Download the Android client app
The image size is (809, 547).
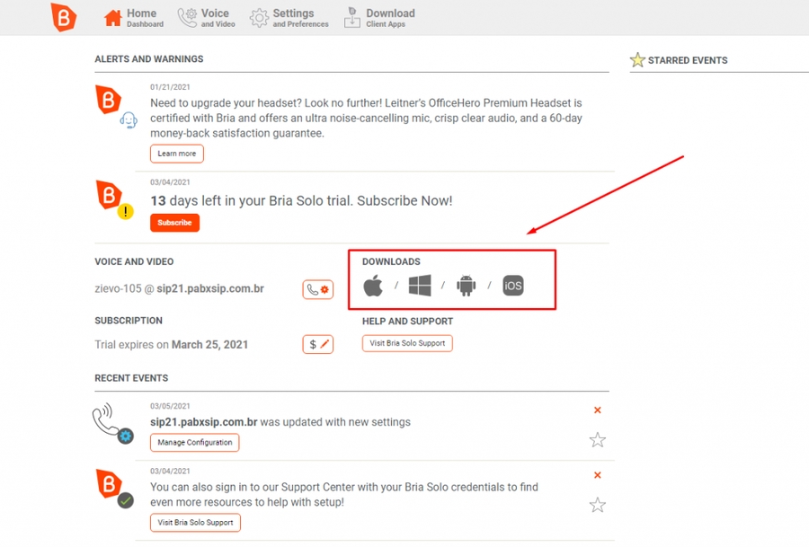pyautogui.click(x=466, y=287)
